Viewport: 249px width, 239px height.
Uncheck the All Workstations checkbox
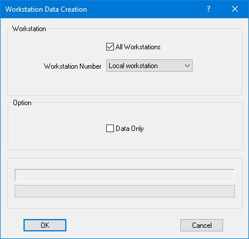[x=110, y=47]
